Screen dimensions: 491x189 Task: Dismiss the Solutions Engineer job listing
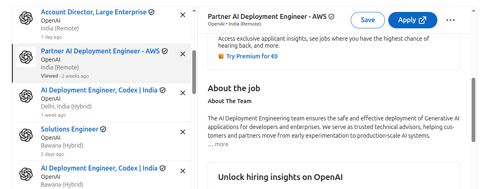coord(183,132)
